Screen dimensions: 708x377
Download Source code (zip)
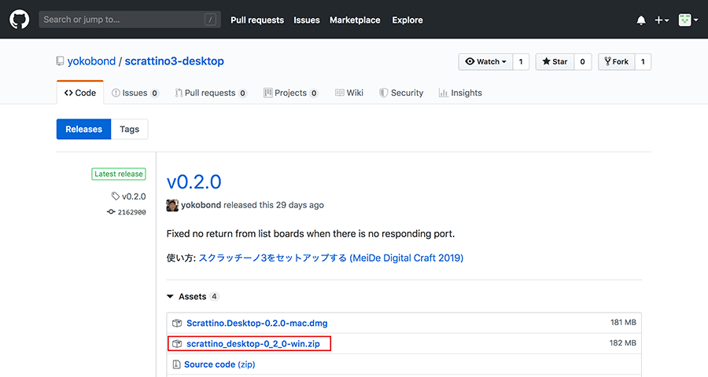click(219, 364)
